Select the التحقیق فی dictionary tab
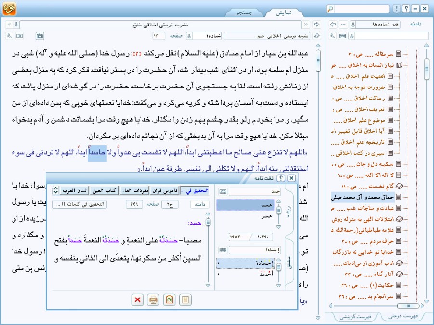 pos(195,190)
